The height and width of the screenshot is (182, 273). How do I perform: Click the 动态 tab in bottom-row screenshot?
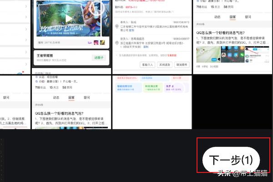pos(56,97)
